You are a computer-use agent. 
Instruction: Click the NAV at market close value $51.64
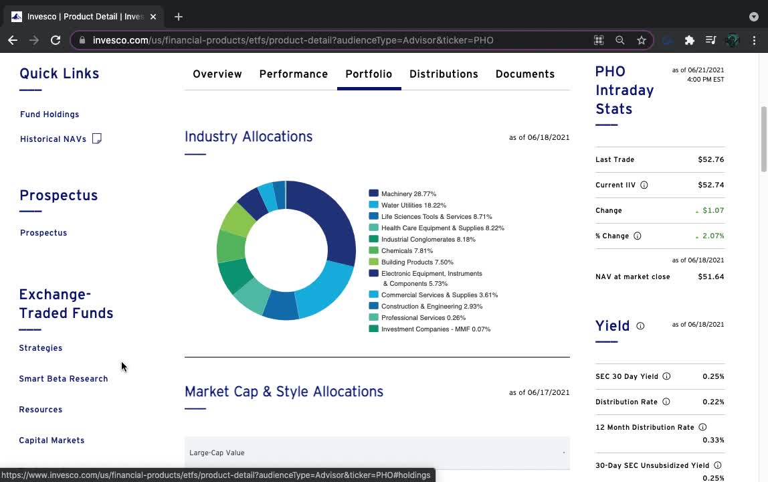710,276
